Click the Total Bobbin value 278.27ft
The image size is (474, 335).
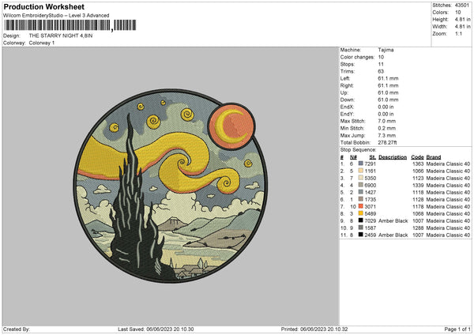pos(388,143)
